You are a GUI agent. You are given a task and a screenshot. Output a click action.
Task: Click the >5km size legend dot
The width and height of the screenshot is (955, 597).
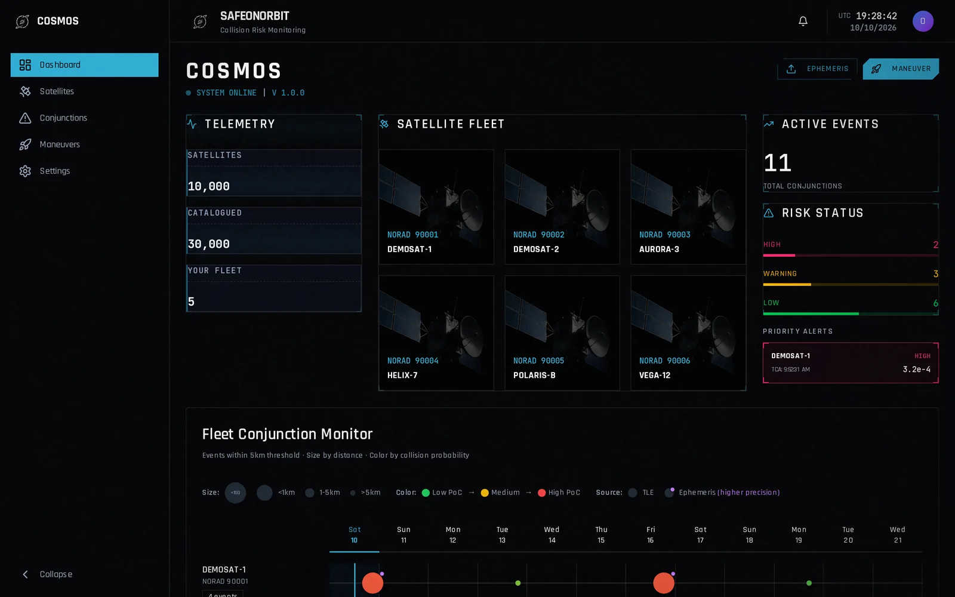click(353, 493)
